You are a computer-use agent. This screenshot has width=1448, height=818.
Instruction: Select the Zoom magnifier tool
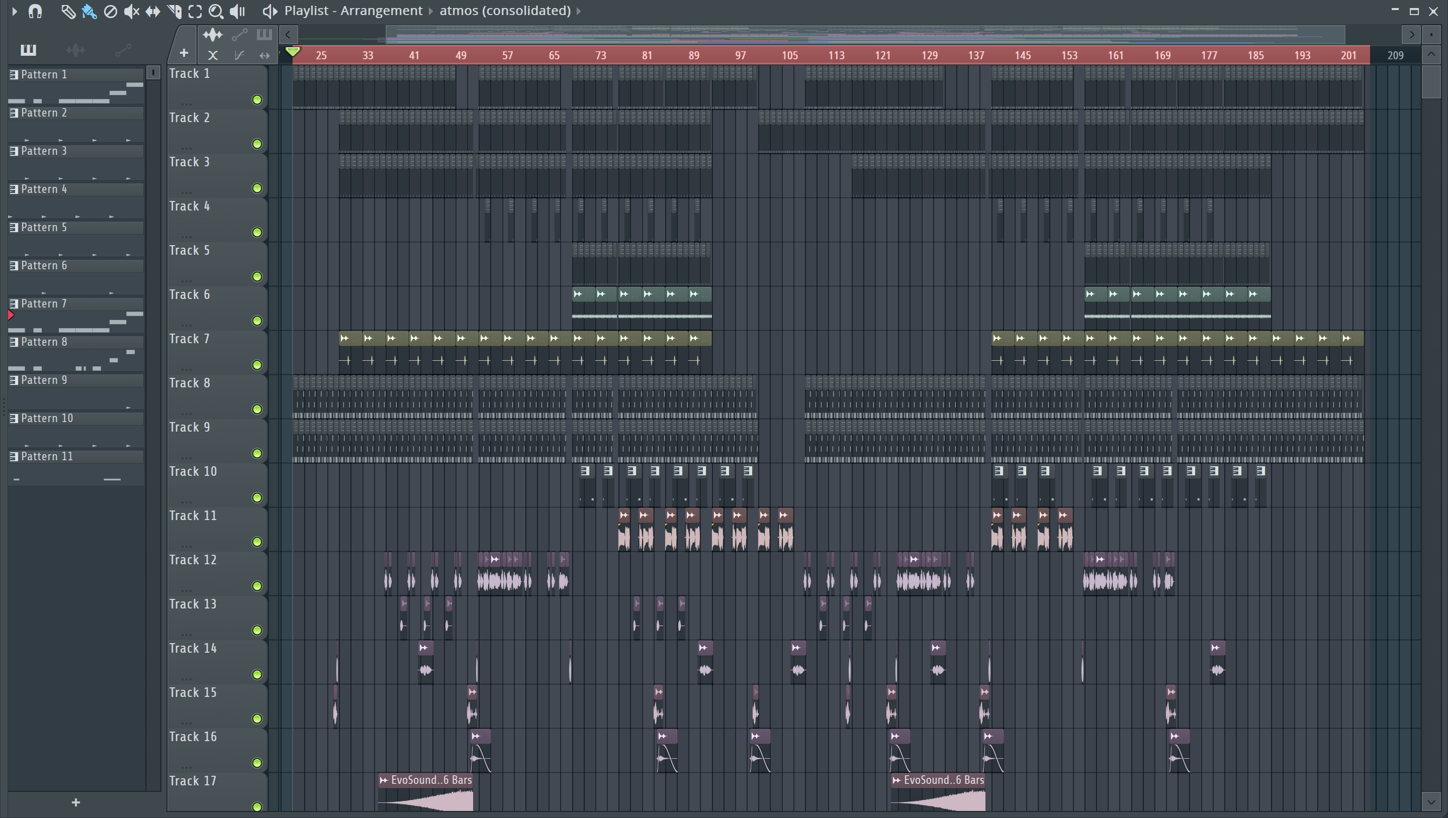216,11
